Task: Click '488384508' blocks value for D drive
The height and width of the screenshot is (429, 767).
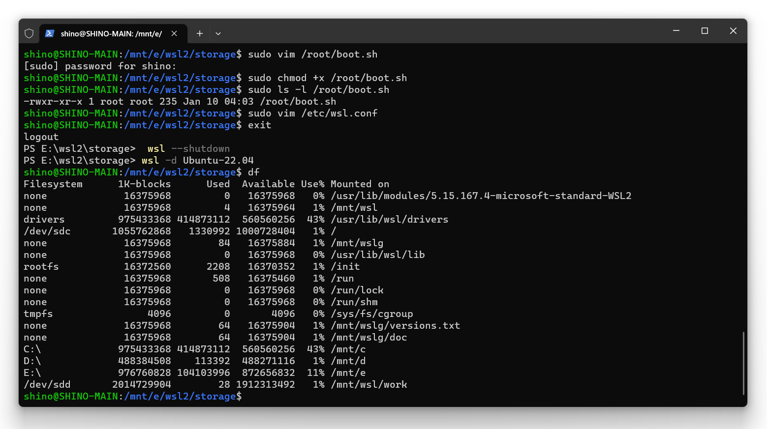Action: (x=145, y=361)
